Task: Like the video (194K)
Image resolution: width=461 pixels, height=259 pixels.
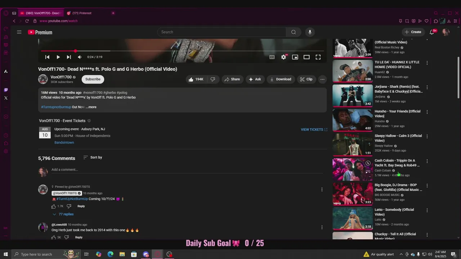Action: [x=196, y=79]
